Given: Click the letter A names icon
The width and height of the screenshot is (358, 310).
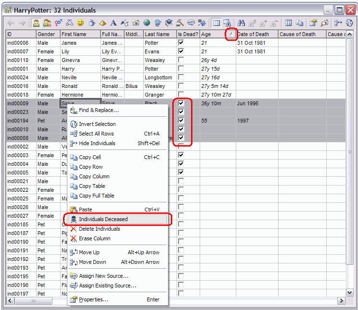Looking at the screenshot, I should coord(114,23).
